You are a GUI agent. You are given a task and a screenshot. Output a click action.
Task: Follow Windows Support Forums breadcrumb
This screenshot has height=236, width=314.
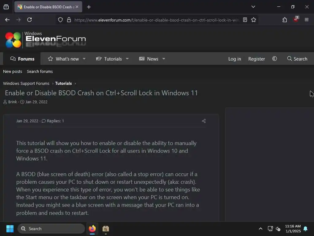pyautogui.click(x=26, y=84)
